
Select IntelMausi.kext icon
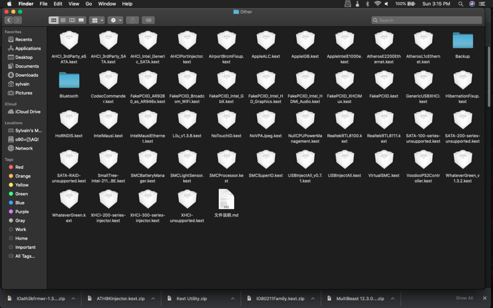(108, 120)
